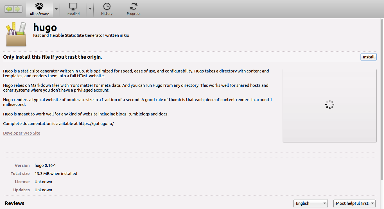This screenshot has width=384, height=209.
Task: Click the Updates 'Unknown' value
Action: tap(43, 190)
